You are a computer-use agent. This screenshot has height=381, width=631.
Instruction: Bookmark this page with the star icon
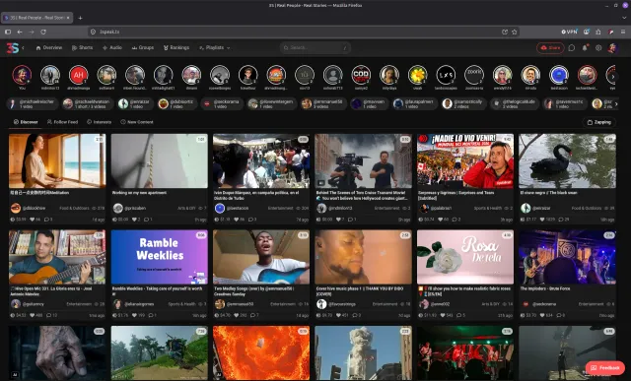(x=515, y=32)
